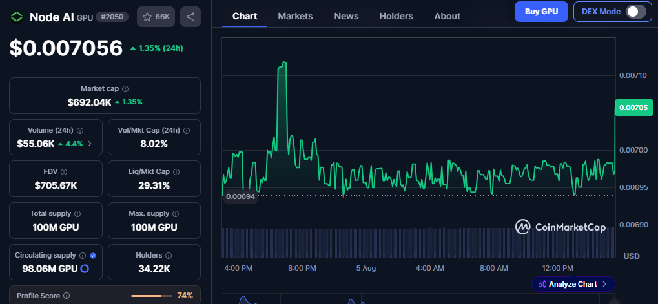Click circulating supply 98.06M GPU

pos(50,269)
